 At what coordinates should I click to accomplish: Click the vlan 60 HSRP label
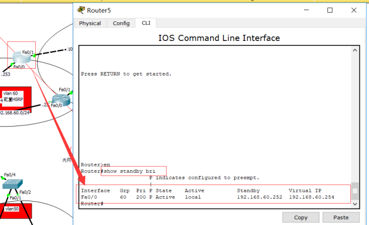pyautogui.click(x=13, y=96)
